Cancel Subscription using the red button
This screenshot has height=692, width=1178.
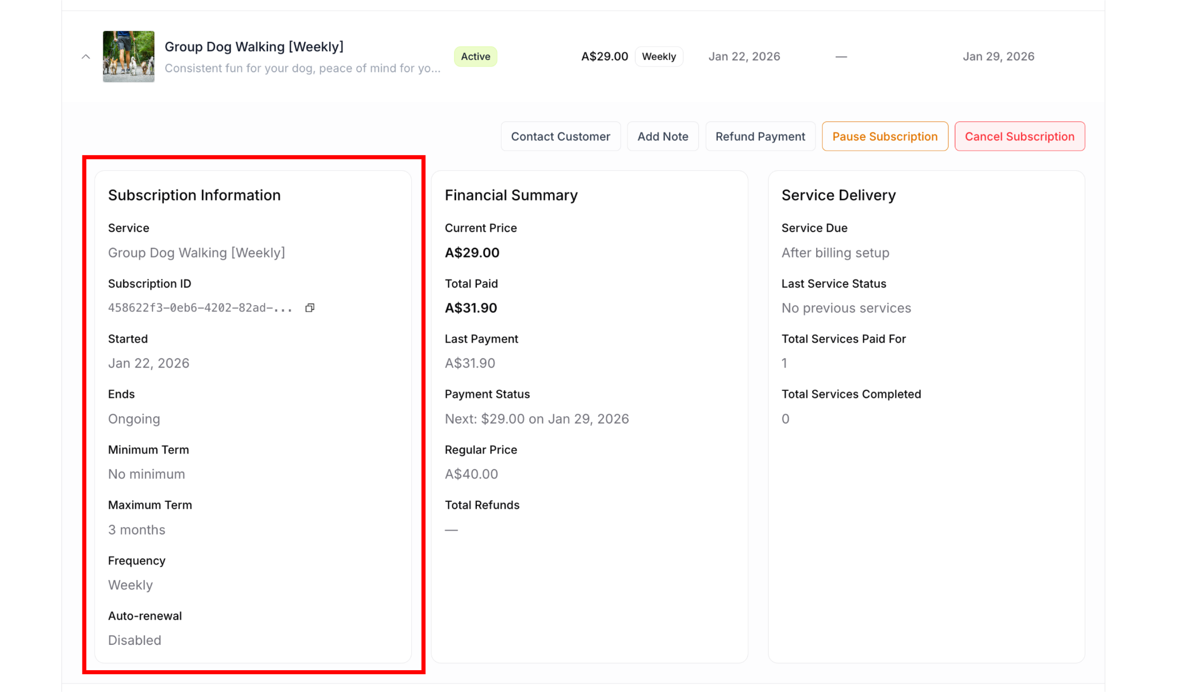click(1019, 136)
